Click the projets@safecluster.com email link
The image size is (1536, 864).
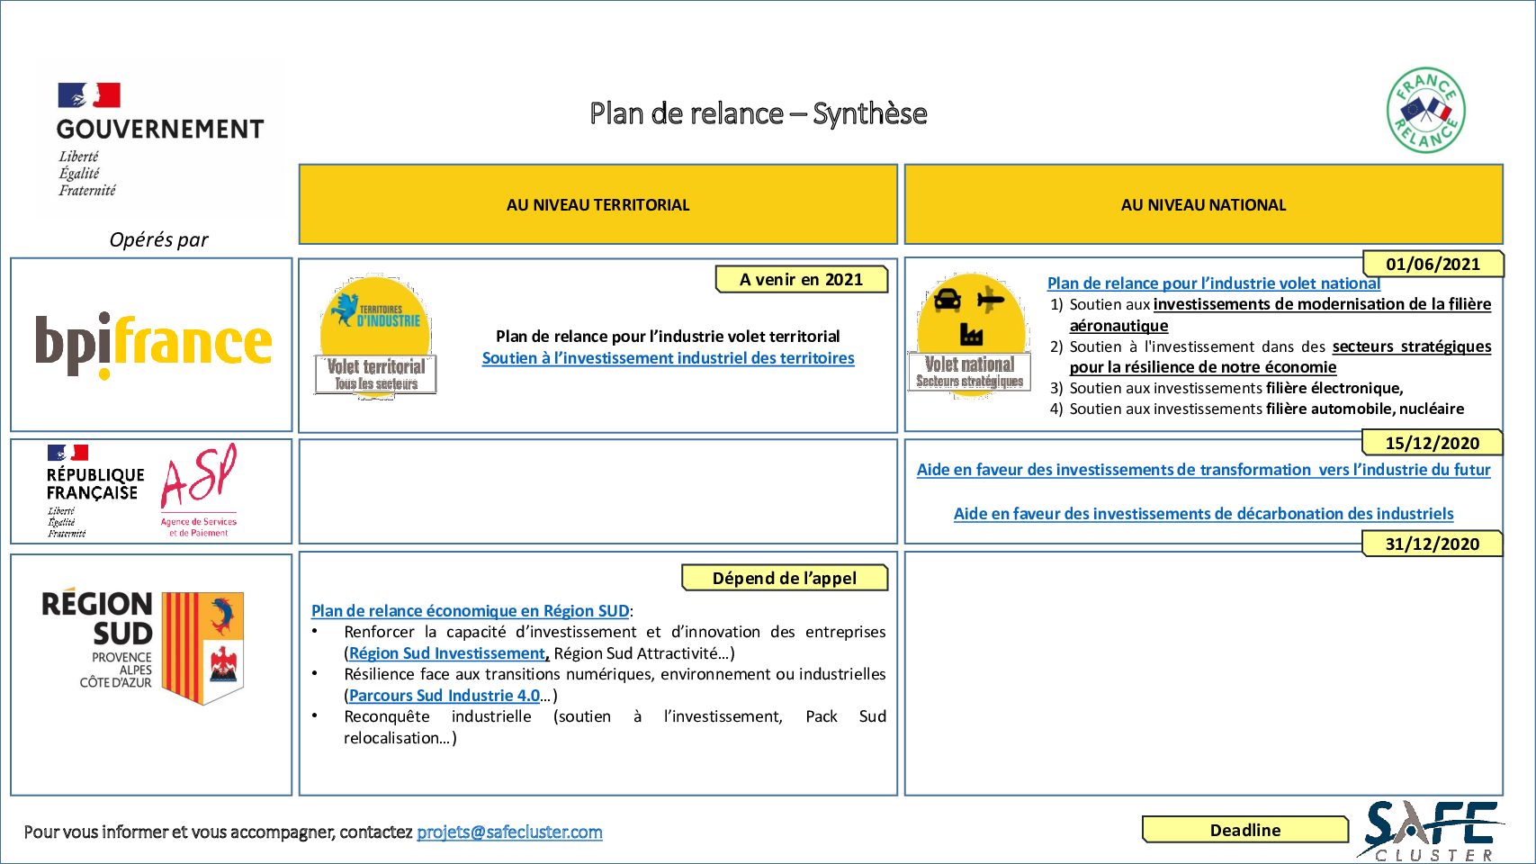pyautogui.click(x=509, y=832)
